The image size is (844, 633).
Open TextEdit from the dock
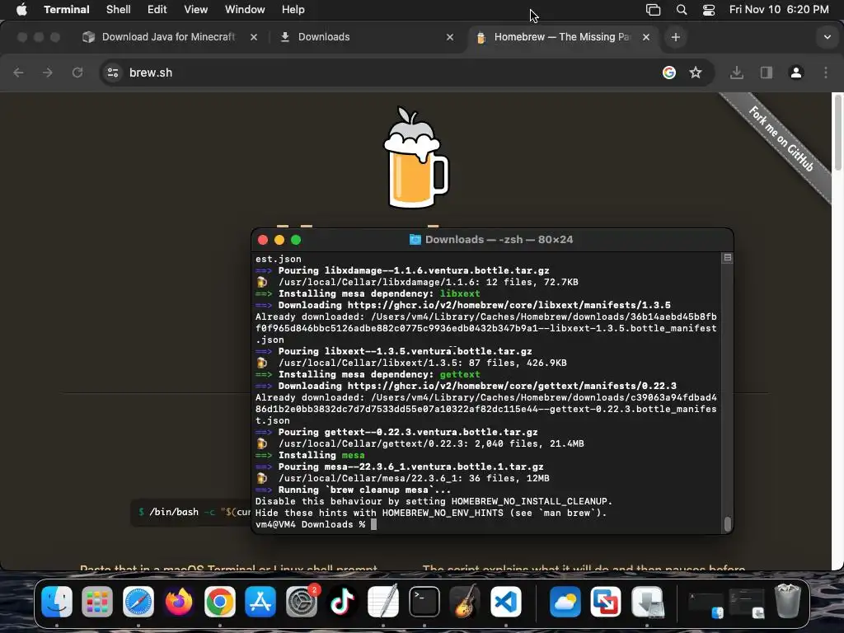[x=383, y=601]
